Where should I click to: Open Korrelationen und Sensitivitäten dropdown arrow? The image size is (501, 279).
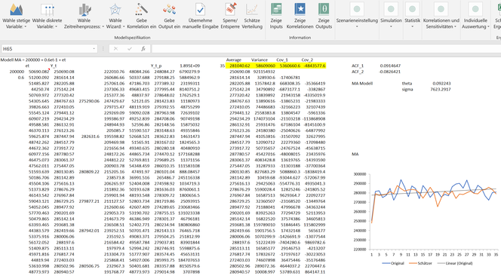click(455, 27)
